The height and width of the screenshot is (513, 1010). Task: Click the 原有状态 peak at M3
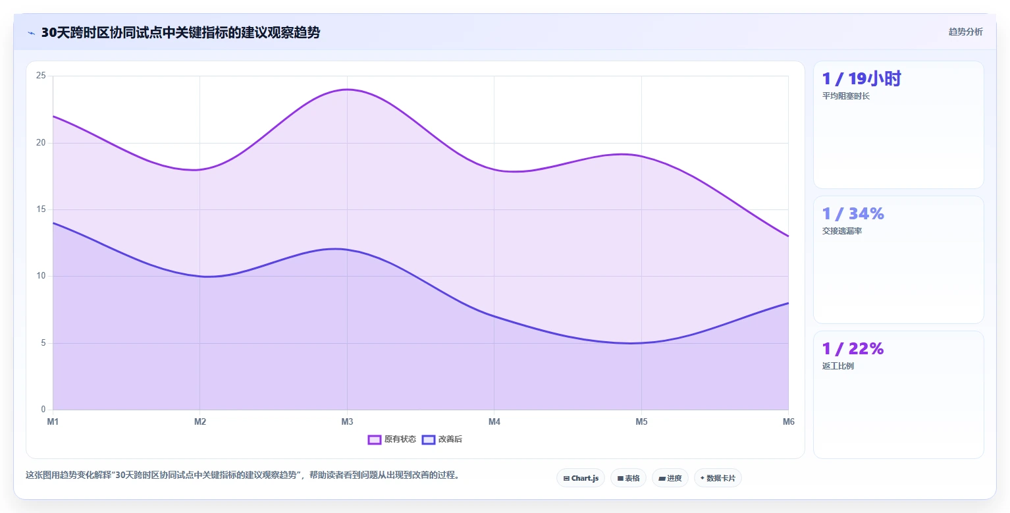(347, 90)
